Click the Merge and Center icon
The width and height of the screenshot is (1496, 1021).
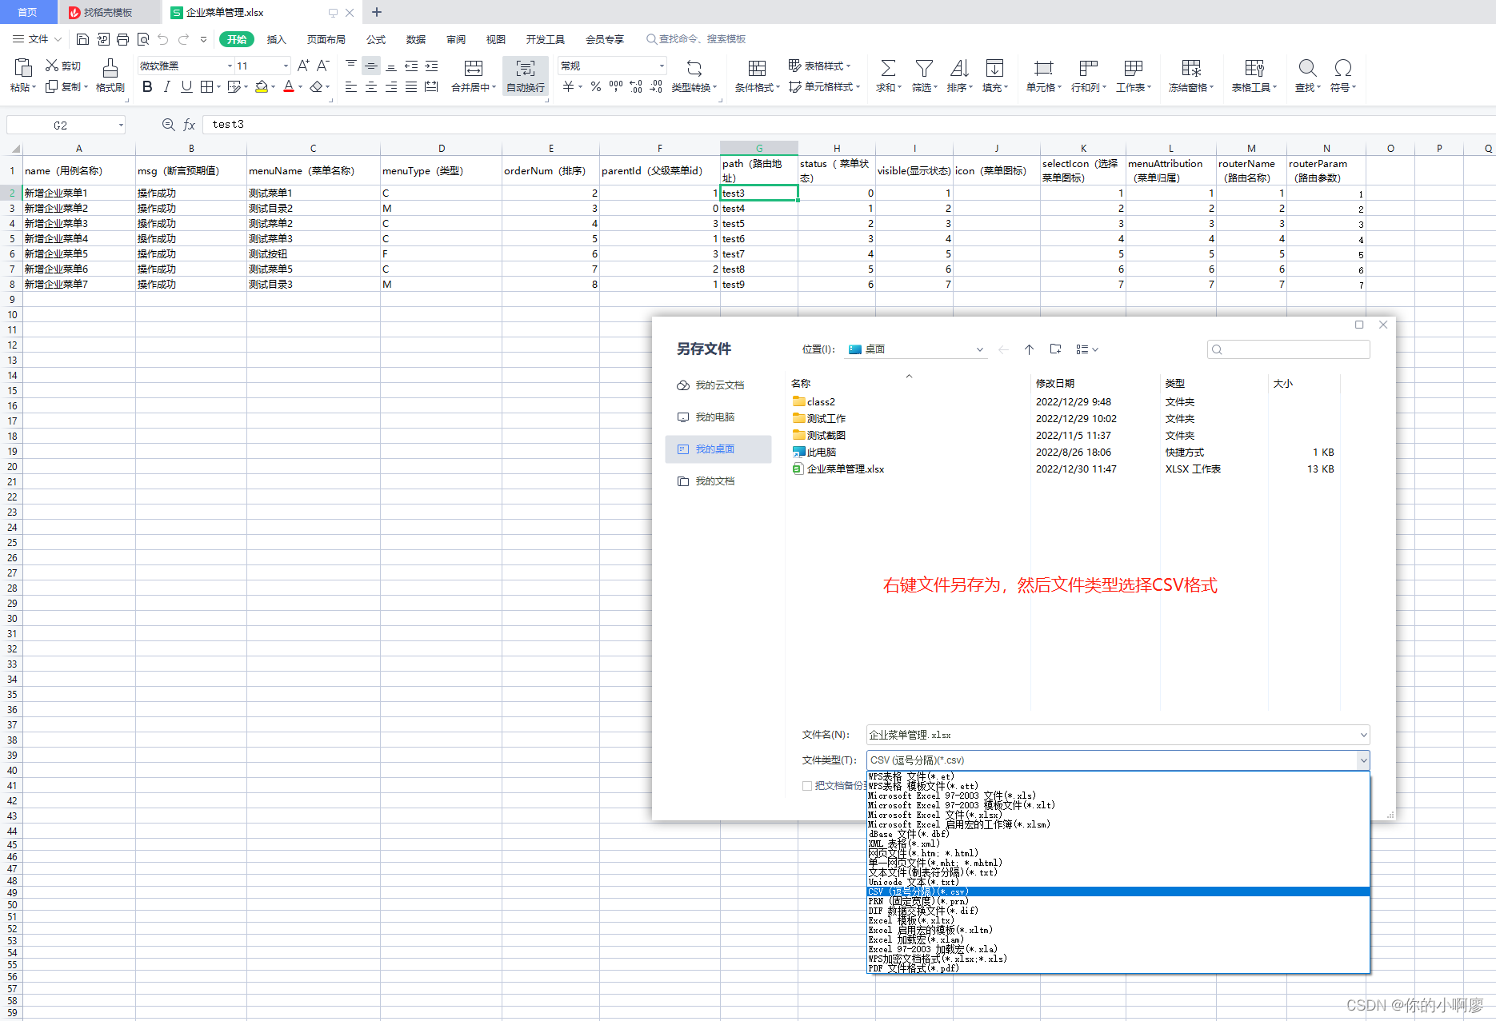tap(474, 68)
